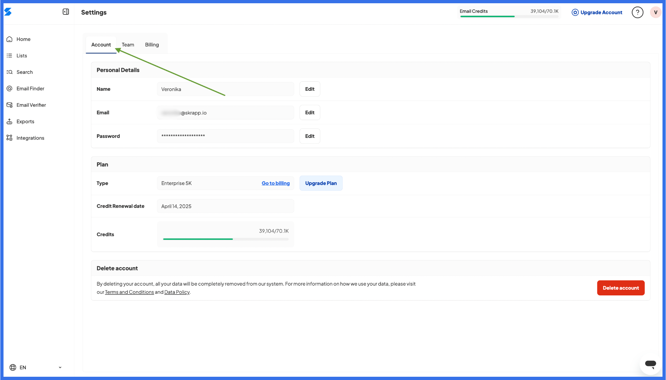This screenshot has width=666, height=380.
Task: Click the Name field showing Veronika
Action: tap(226, 89)
